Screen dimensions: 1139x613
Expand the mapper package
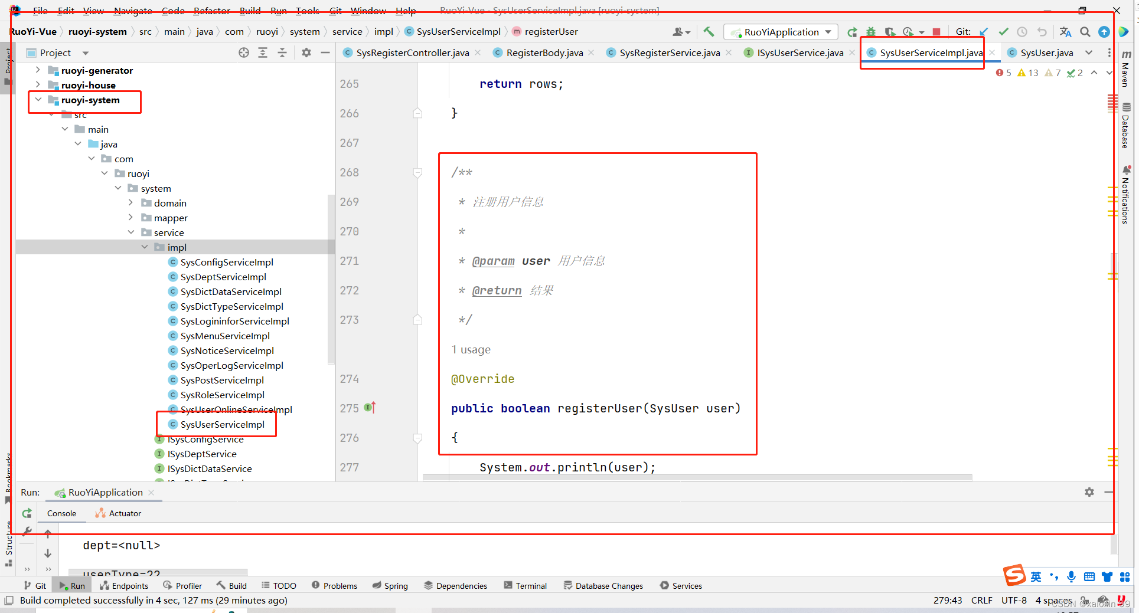coord(131,217)
